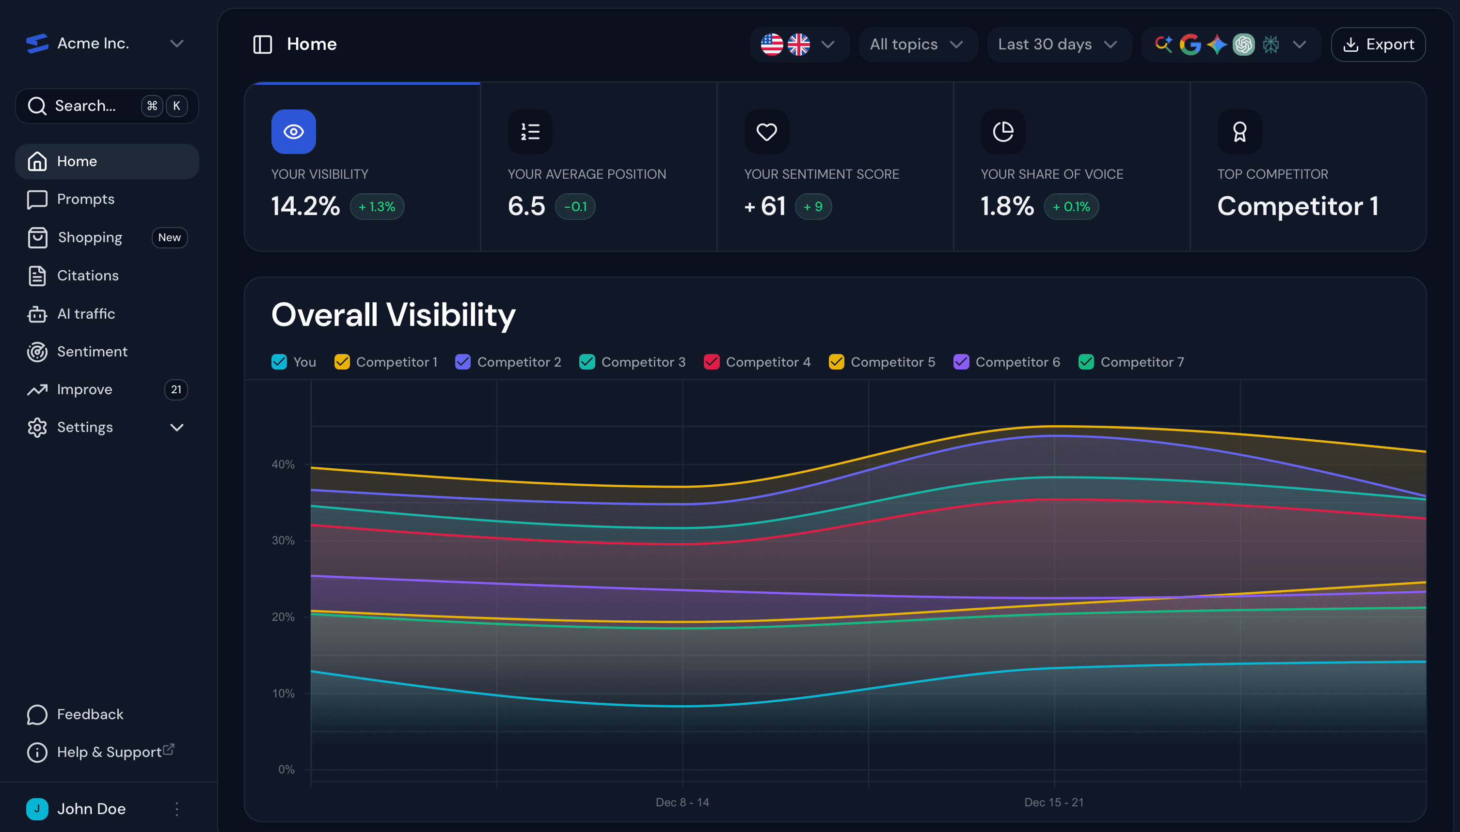Viewport: 1460px width, 832px height.
Task: Open the country/language selector dropdown
Action: tap(799, 44)
